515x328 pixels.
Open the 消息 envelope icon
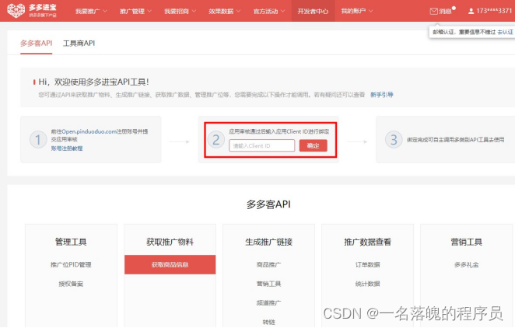[x=433, y=11]
